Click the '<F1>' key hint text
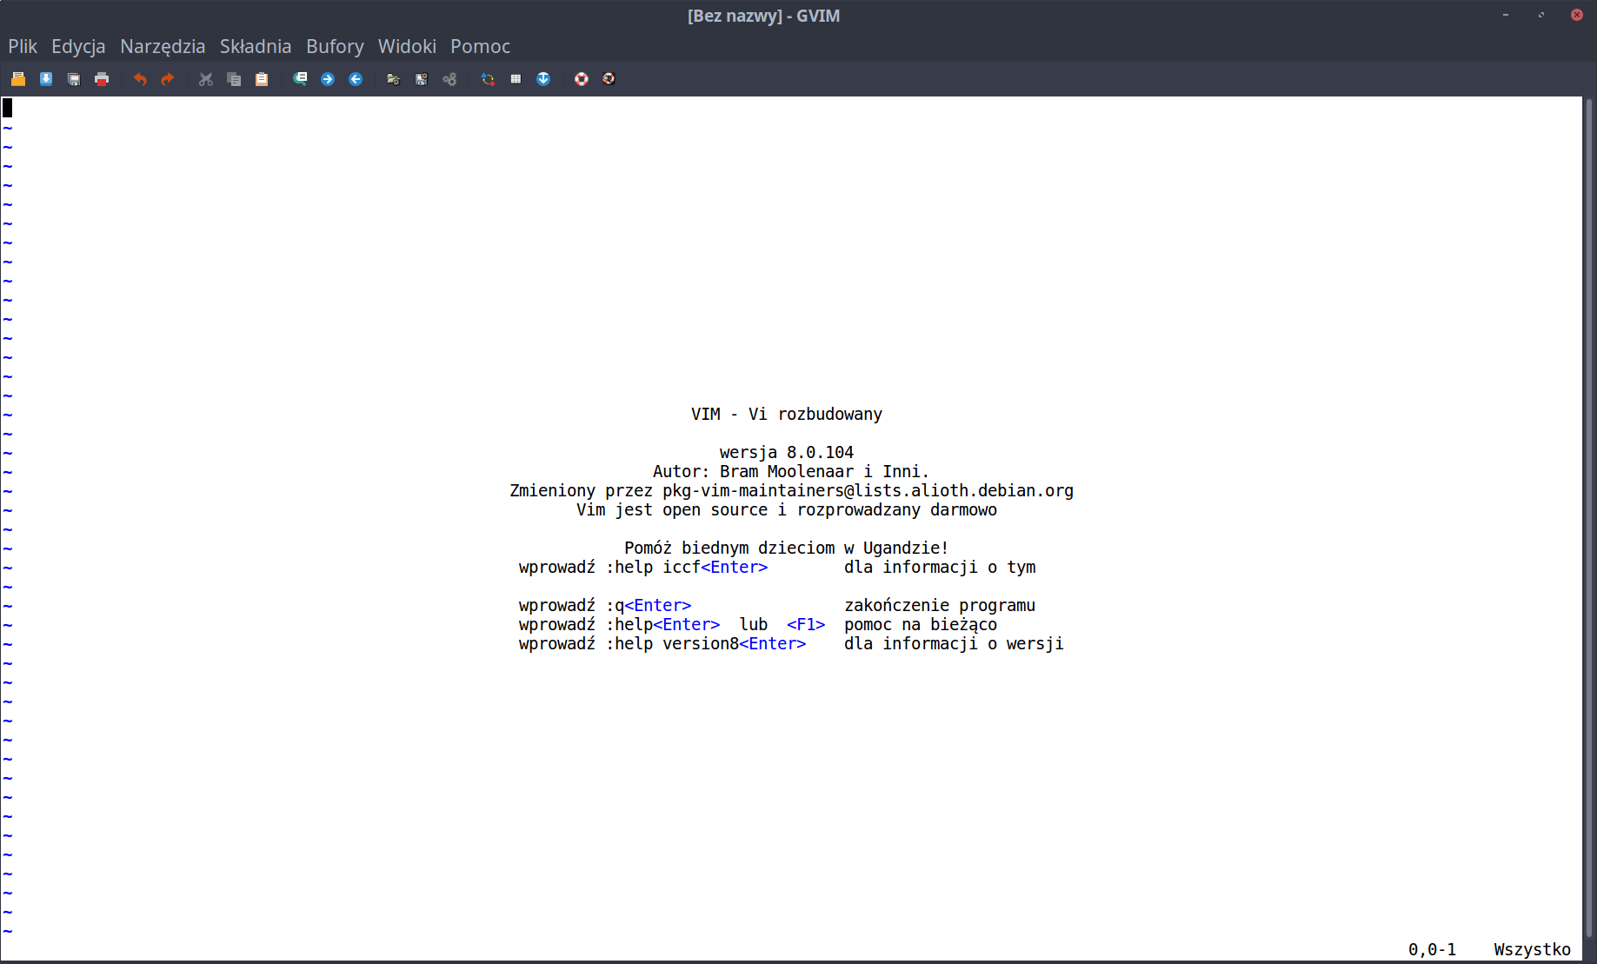This screenshot has width=1597, height=964. (x=806, y=624)
